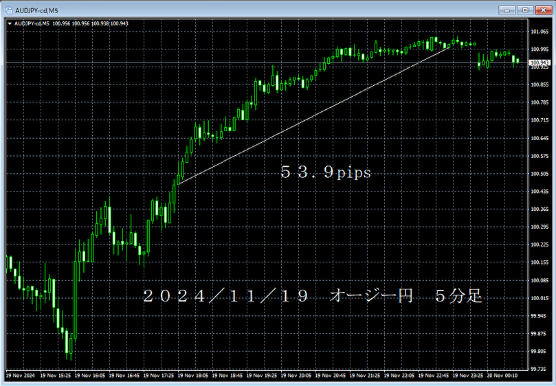Click the 19 Nov 23:25 time axis label
Image resolution: width=556 pixels, height=386 pixels.
[468, 375]
